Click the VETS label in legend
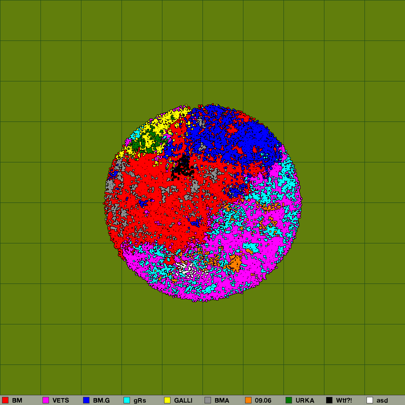 point(61,401)
